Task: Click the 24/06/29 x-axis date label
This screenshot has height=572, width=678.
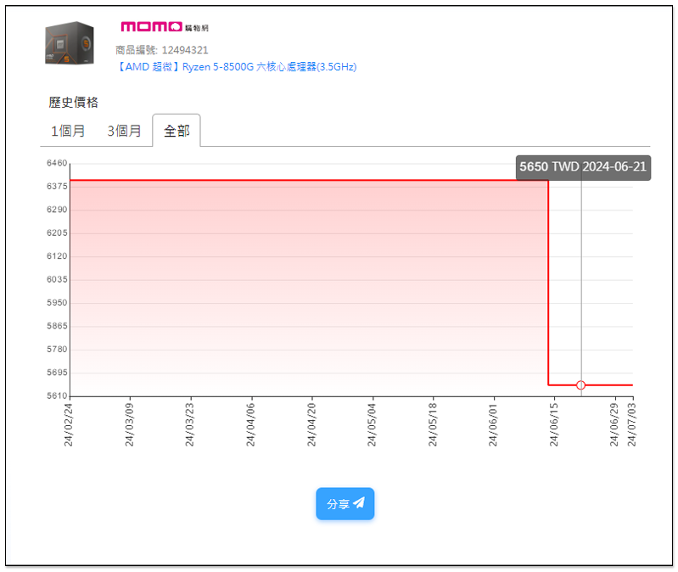Action: pos(614,424)
